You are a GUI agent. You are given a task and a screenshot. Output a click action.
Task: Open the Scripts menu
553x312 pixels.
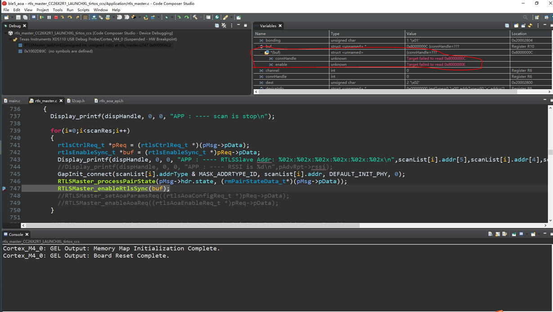tap(83, 10)
